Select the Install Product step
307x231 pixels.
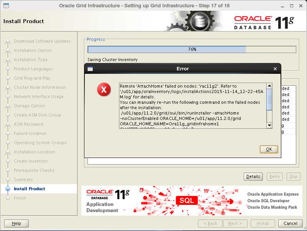[30, 189]
